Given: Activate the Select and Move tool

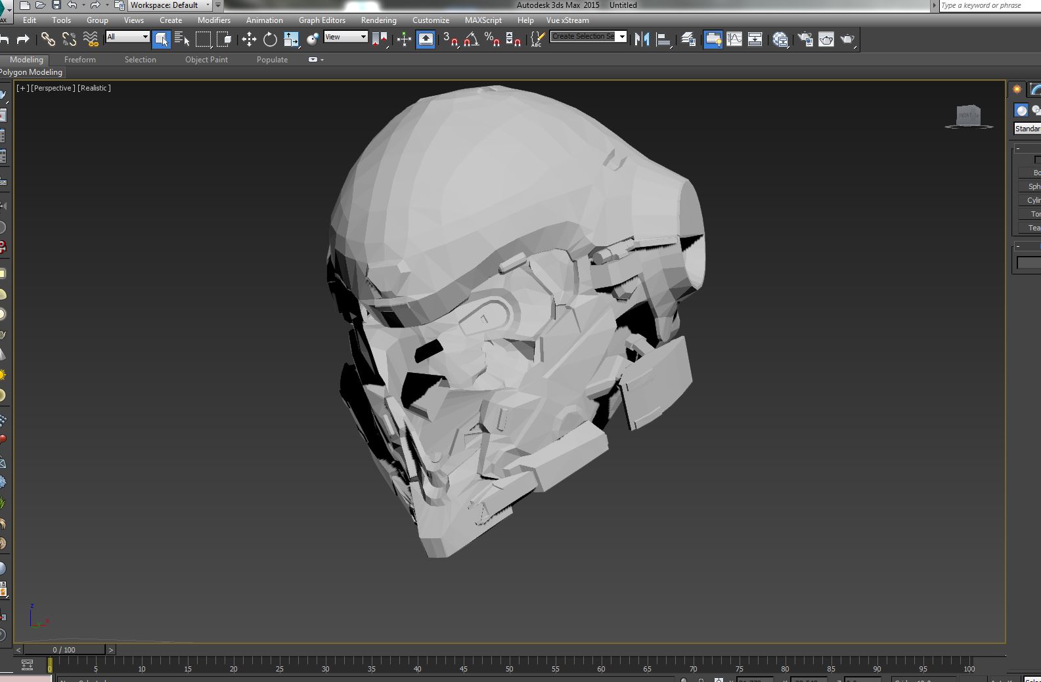Looking at the screenshot, I should point(249,39).
